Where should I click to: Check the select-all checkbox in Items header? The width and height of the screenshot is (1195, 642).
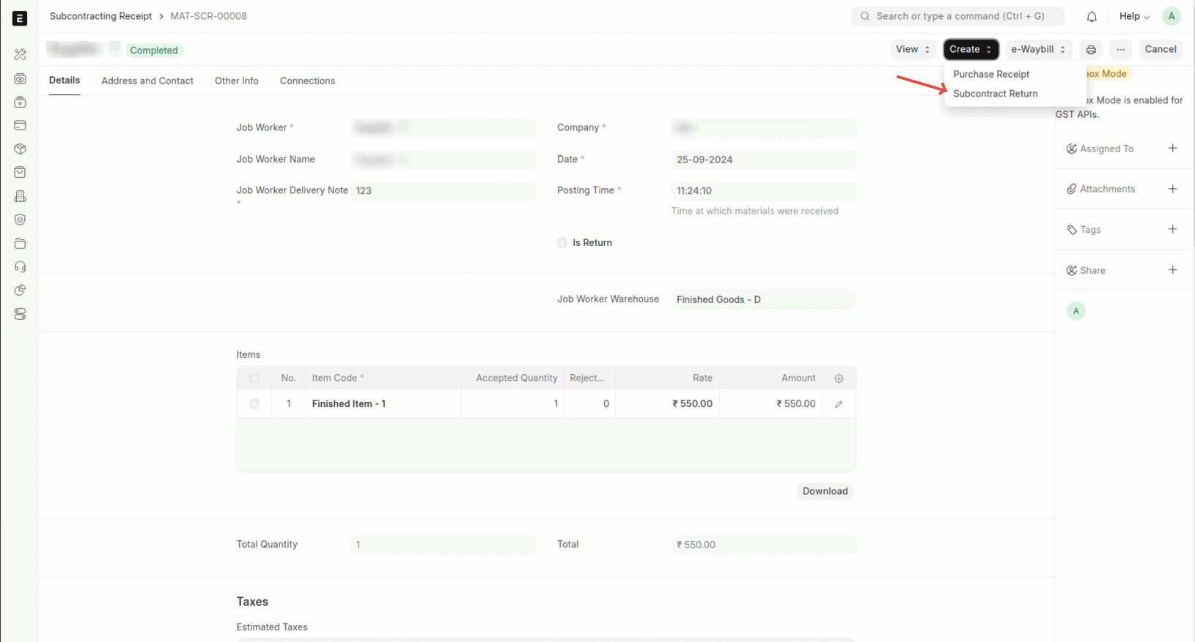[254, 378]
